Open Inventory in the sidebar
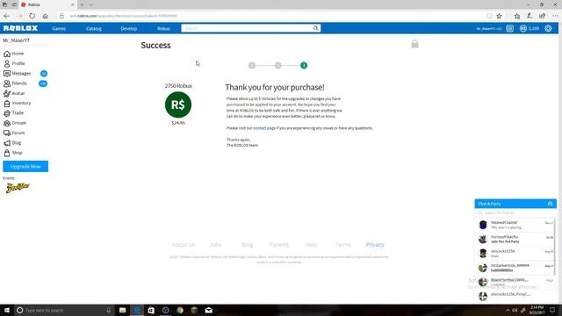 (x=17, y=104)
